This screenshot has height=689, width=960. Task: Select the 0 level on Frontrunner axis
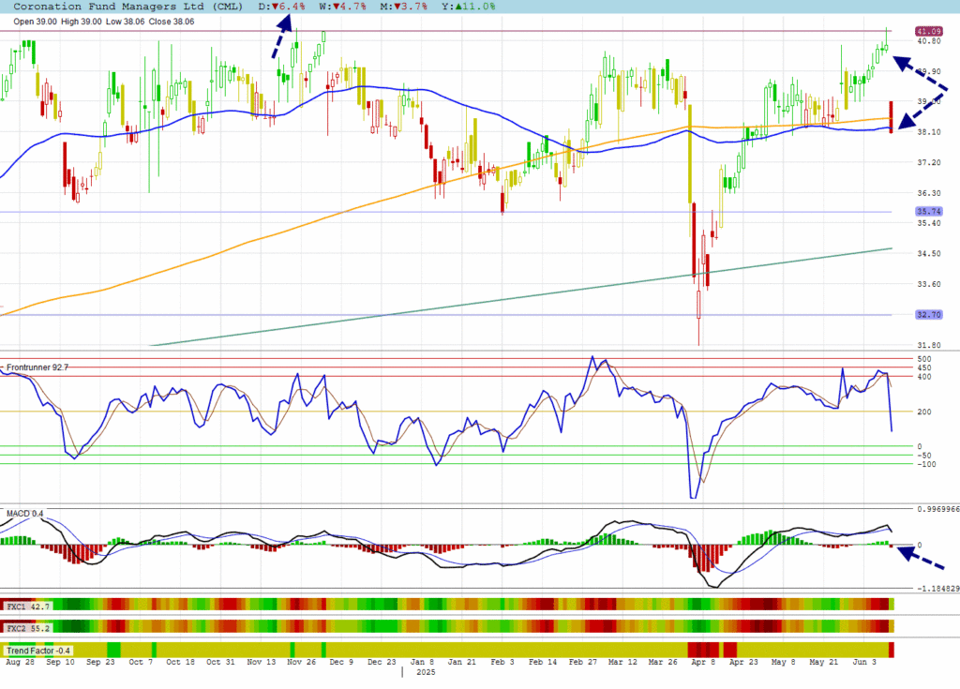click(x=920, y=446)
